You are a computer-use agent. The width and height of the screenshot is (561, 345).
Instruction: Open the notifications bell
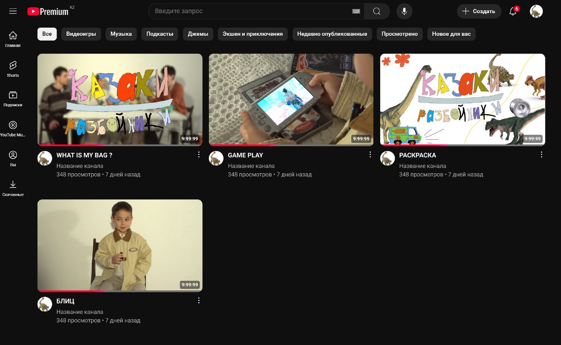[513, 11]
